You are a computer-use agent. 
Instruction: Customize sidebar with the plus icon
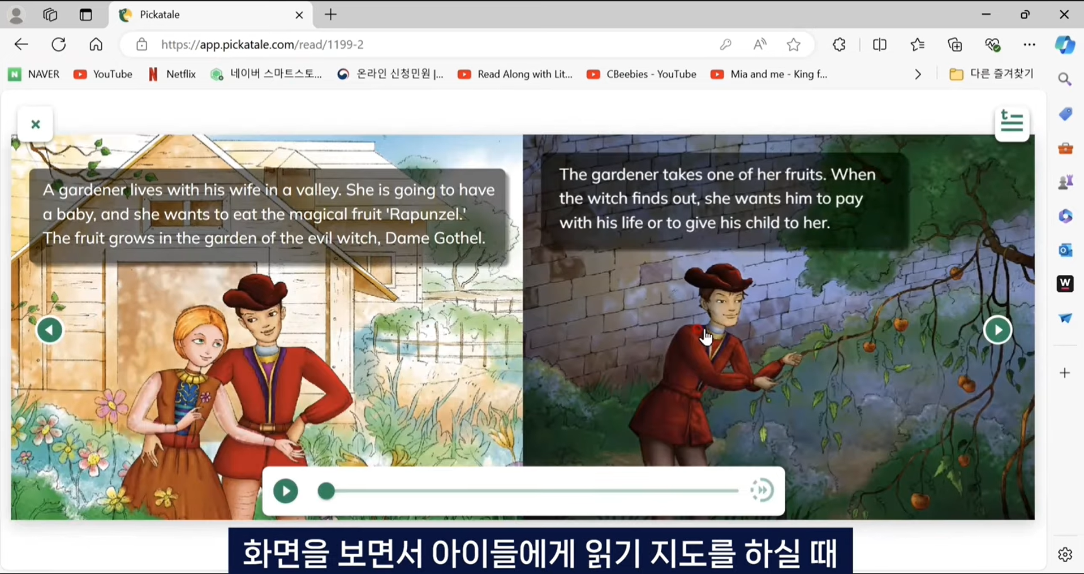coord(1065,373)
